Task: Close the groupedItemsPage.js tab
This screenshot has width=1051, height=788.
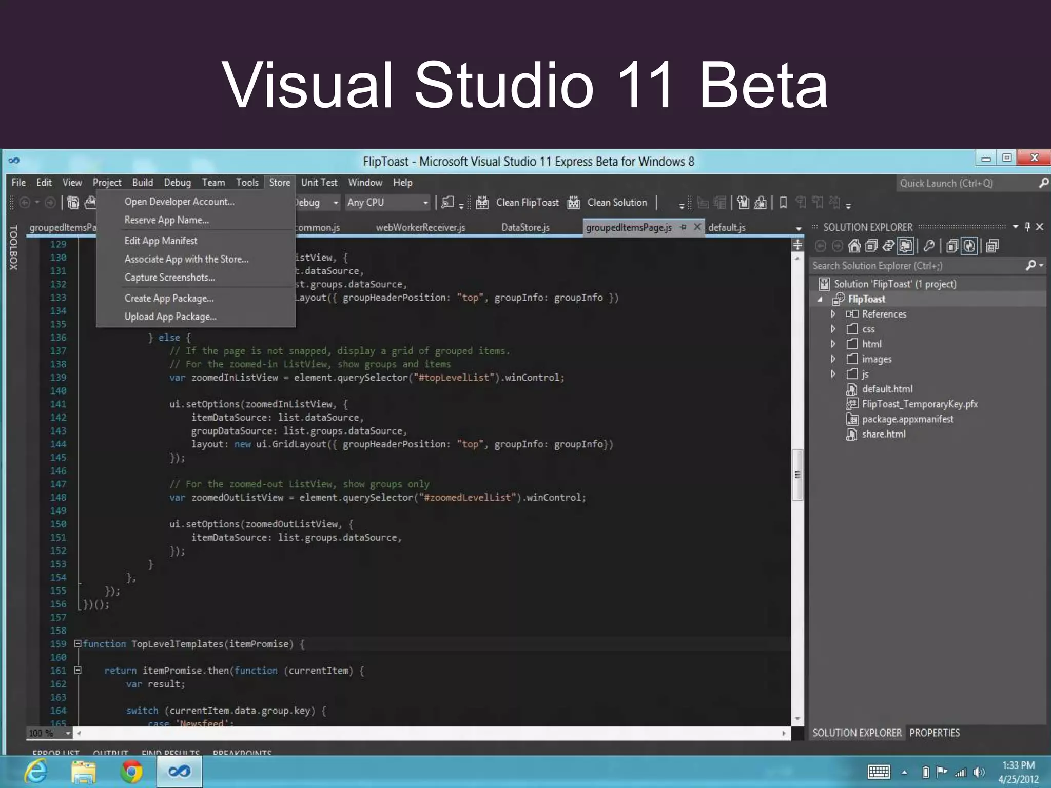Action: click(x=697, y=227)
